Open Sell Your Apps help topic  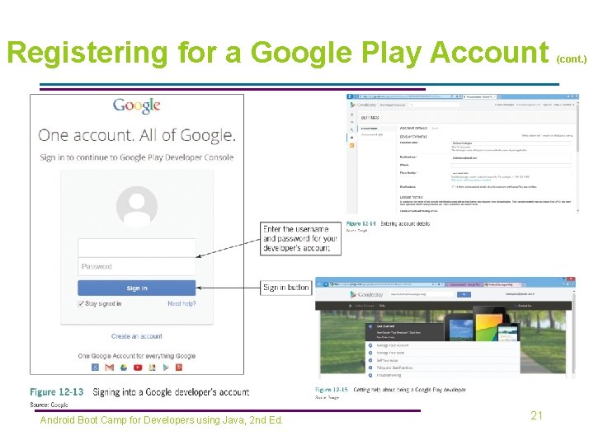(387, 360)
